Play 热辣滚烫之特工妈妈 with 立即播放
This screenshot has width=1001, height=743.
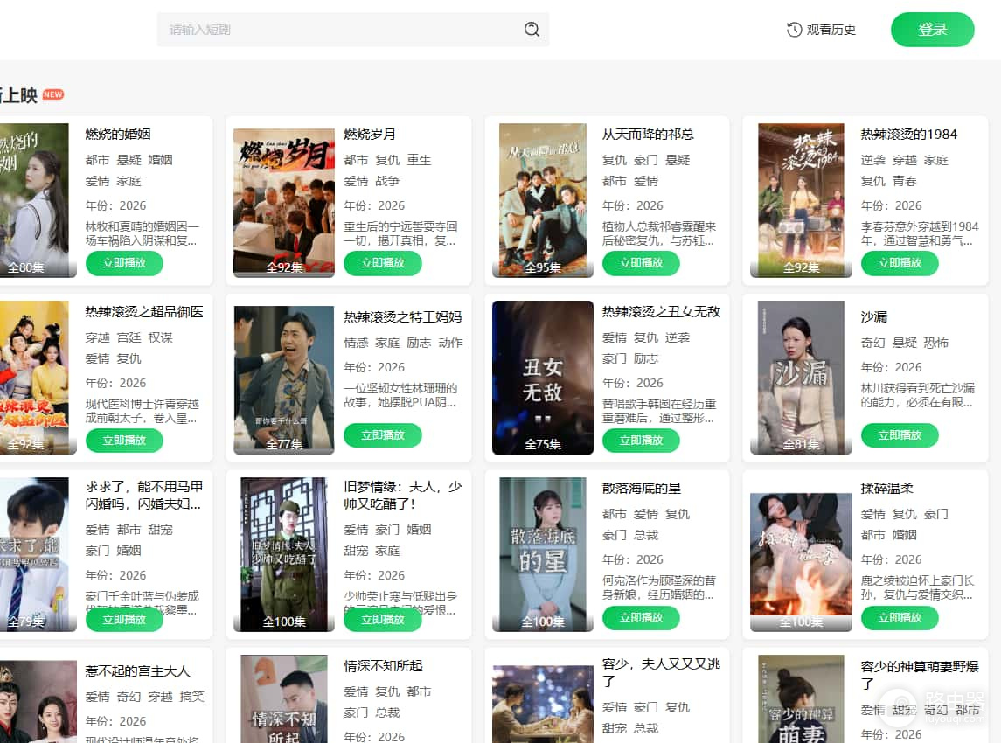coord(382,435)
